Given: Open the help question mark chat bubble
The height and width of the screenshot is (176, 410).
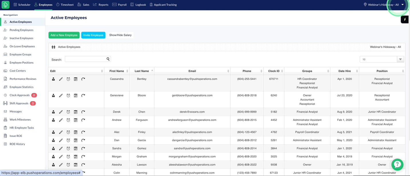Looking at the screenshot, I should click(x=397, y=164).
